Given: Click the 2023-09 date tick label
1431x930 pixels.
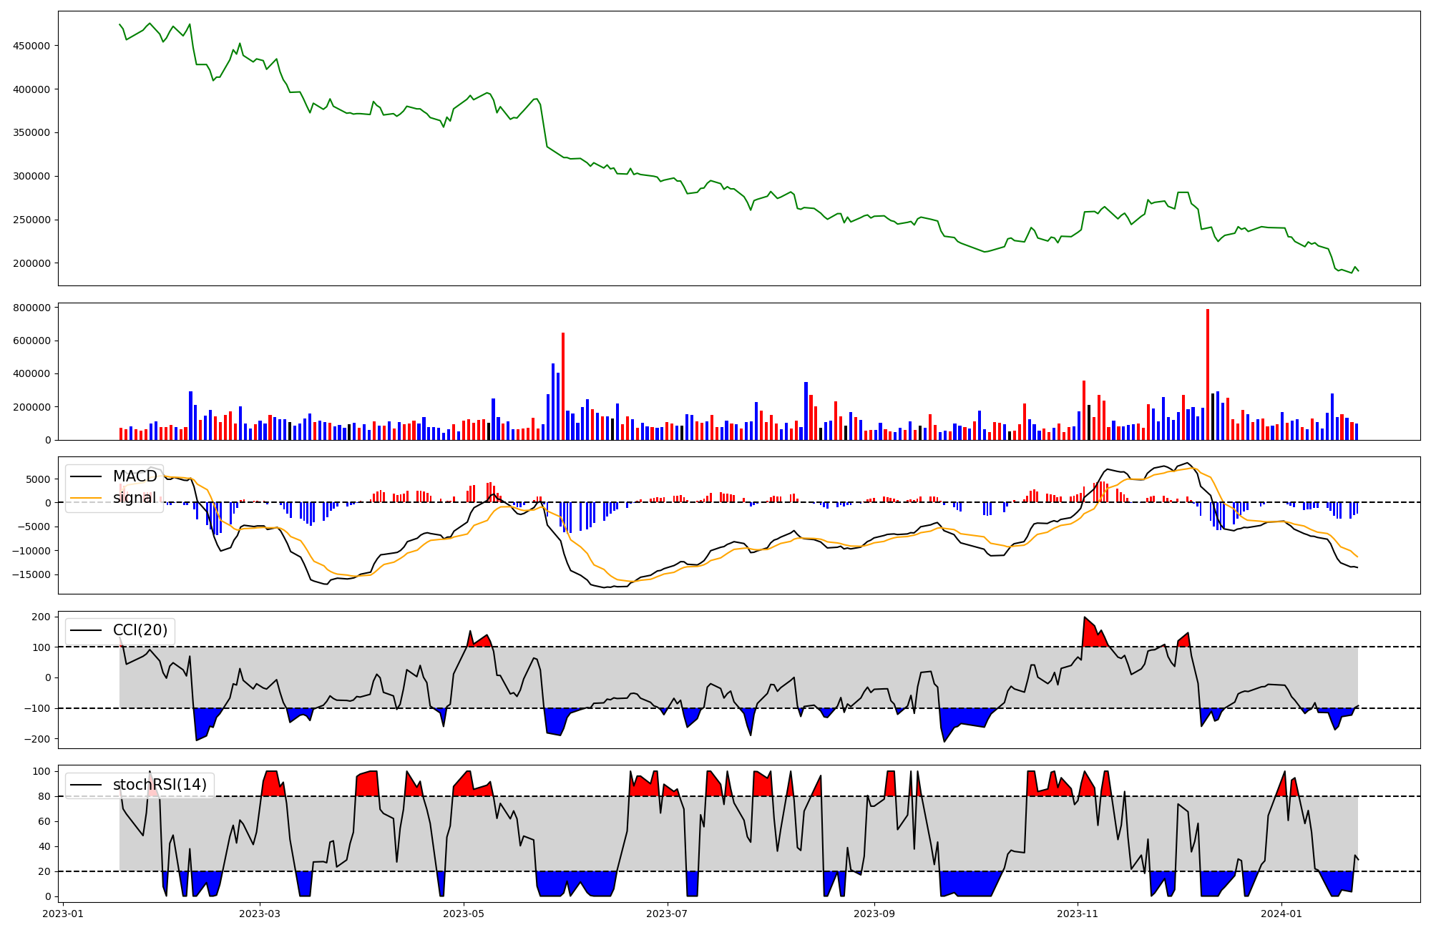Looking at the screenshot, I should (x=874, y=914).
